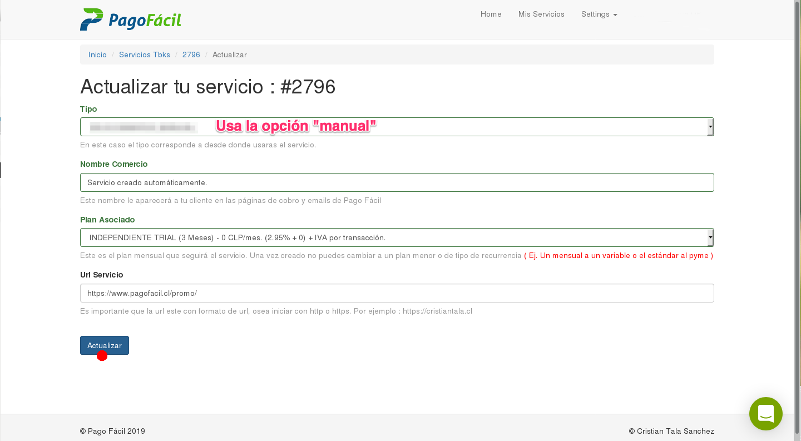Viewport: 801px width, 441px height.
Task: Click the PagoFácil logo
Action: (x=131, y=19)
